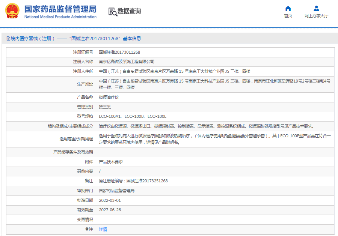Click approval department 国家药品监督管理局 value
Screen dimensions: 338x236
pos(117,191)
